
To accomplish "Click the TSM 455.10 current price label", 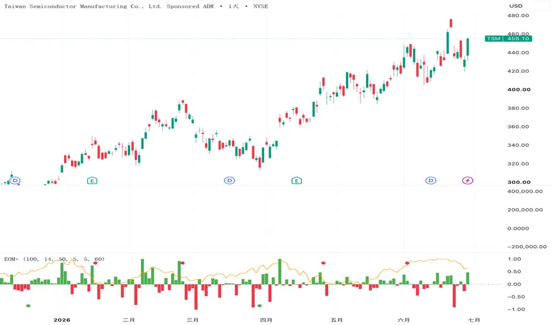I will click(508, 38).
